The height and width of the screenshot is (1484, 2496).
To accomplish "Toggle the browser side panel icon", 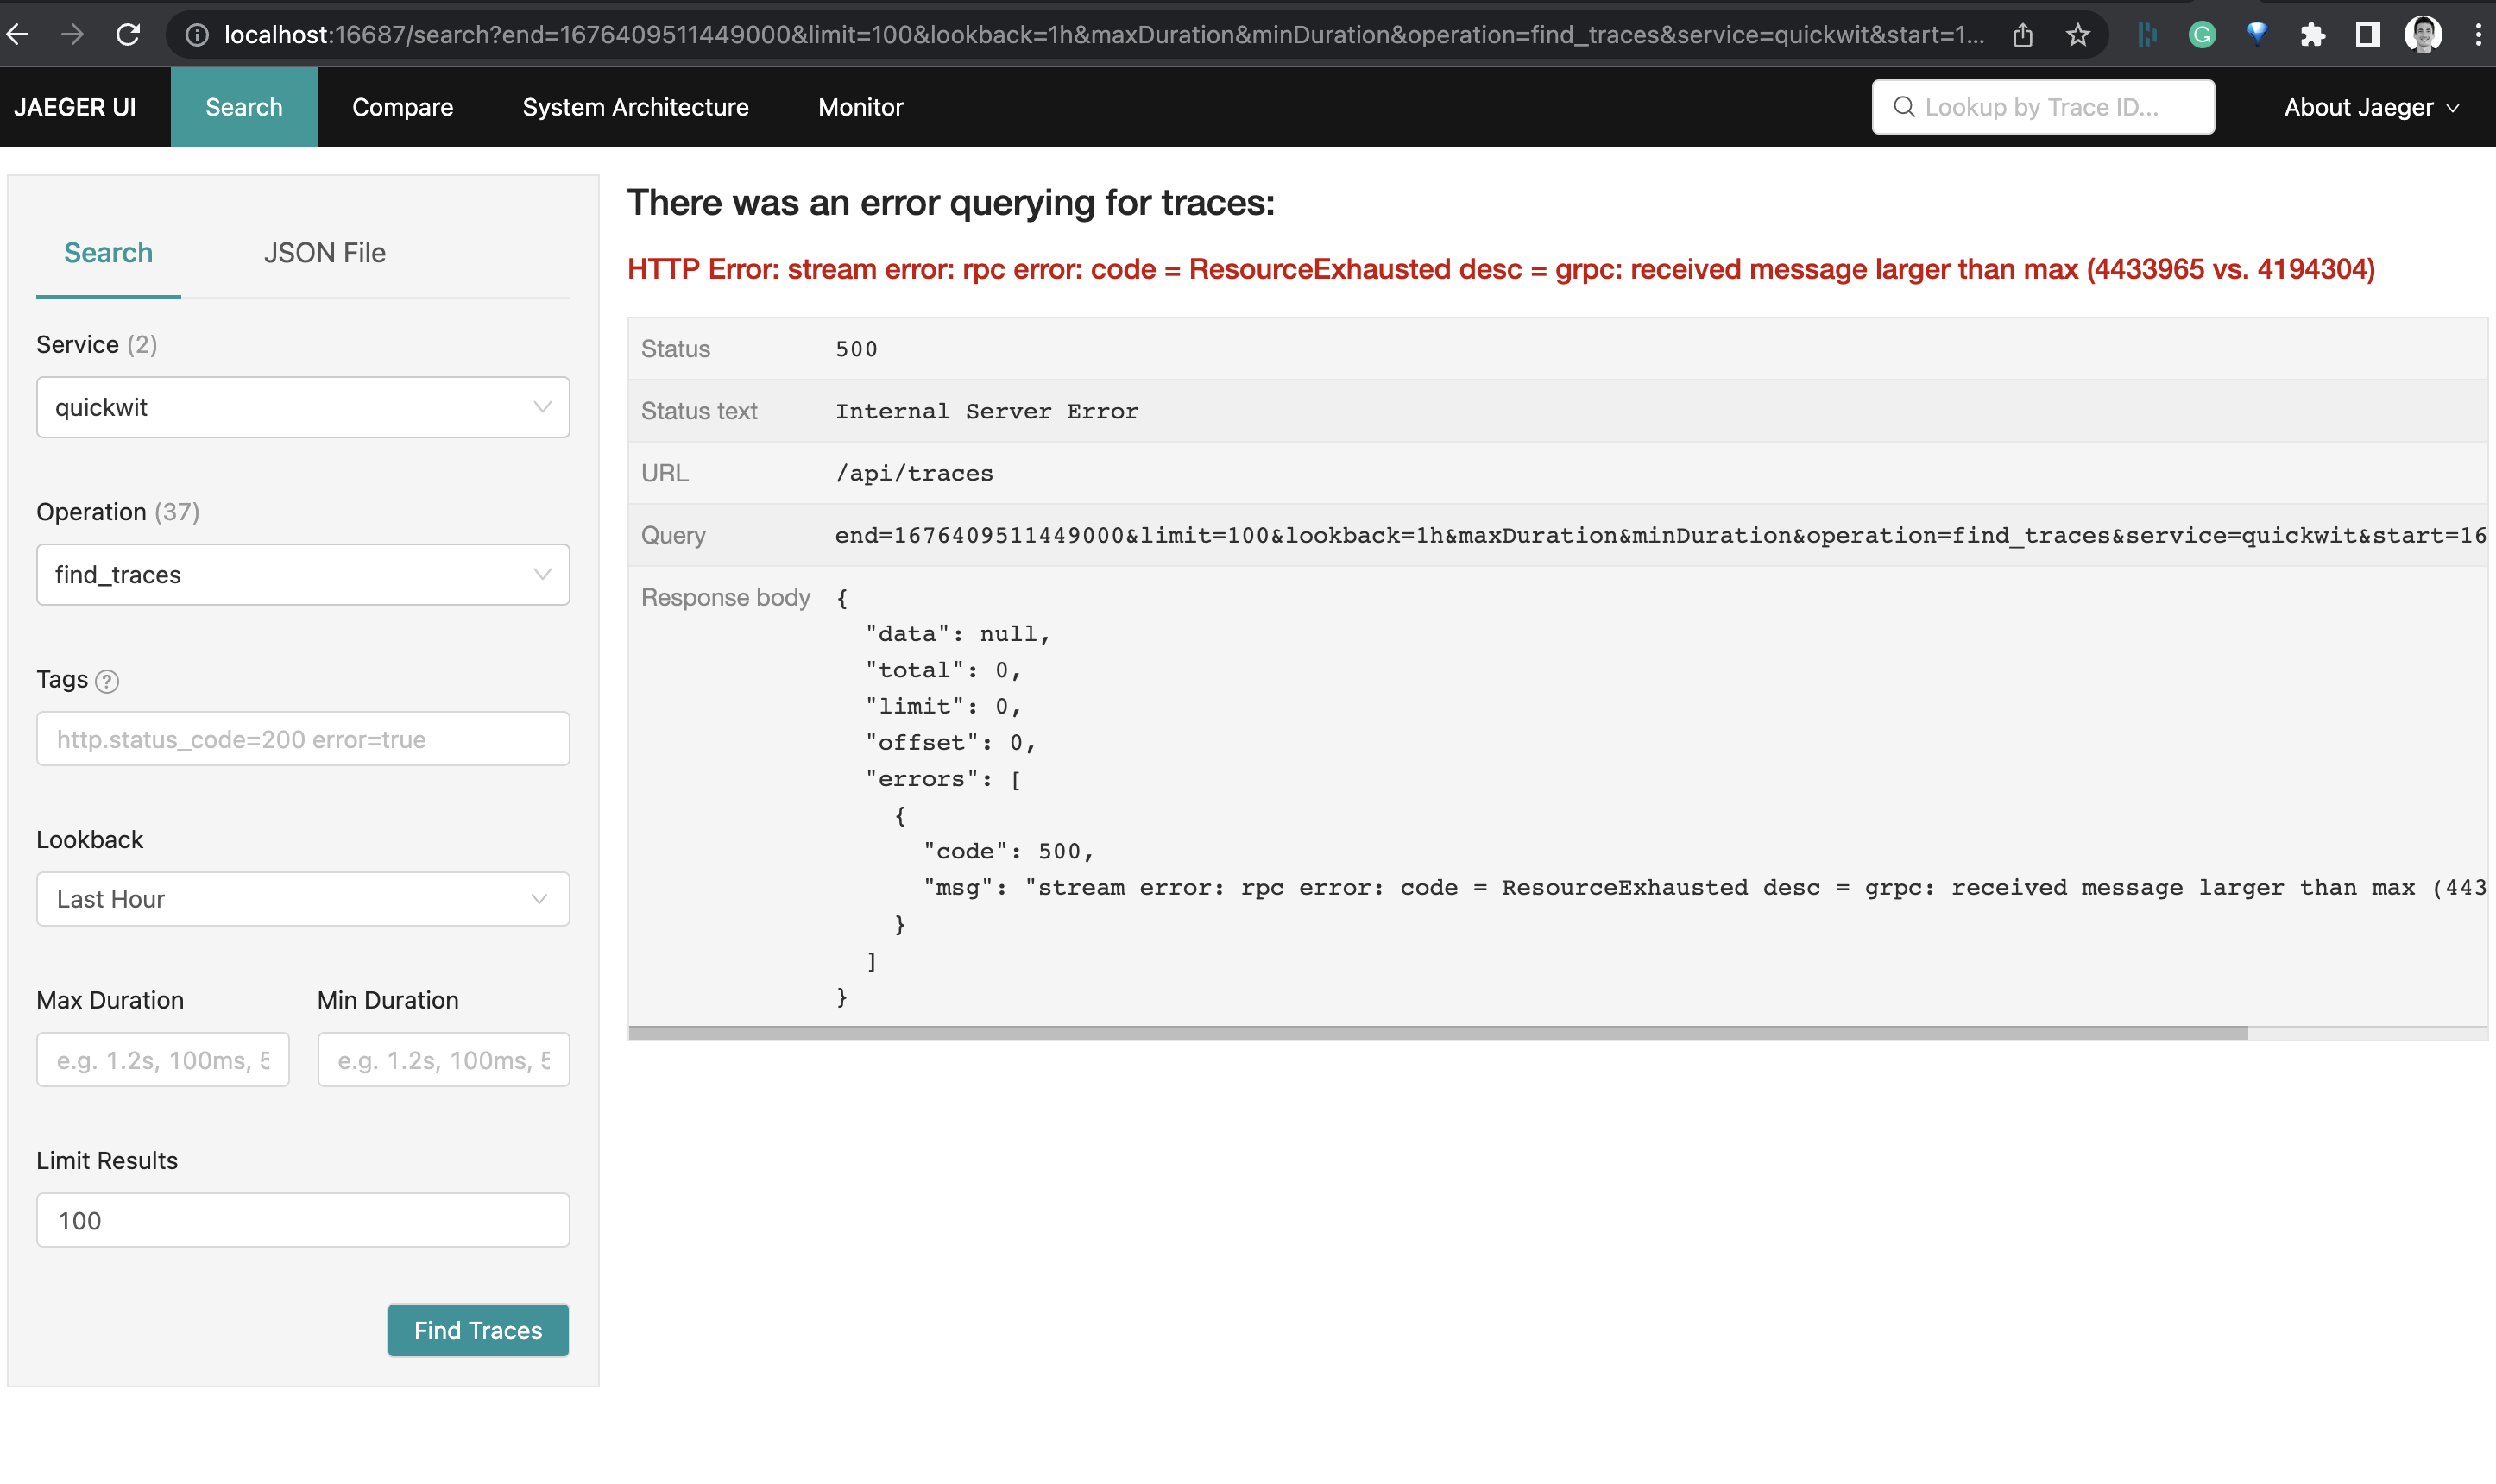I will point(2367,35).
